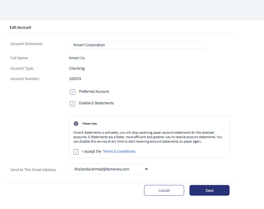Click the Account Number: label
Screen dimensions: 264x209
pyautogui.click(x=25, y=79)
